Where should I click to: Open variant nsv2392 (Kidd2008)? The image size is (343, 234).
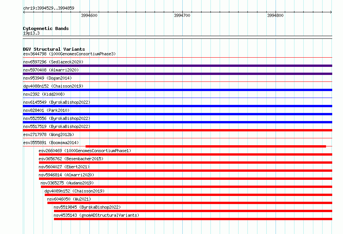(x=44, y=94)
